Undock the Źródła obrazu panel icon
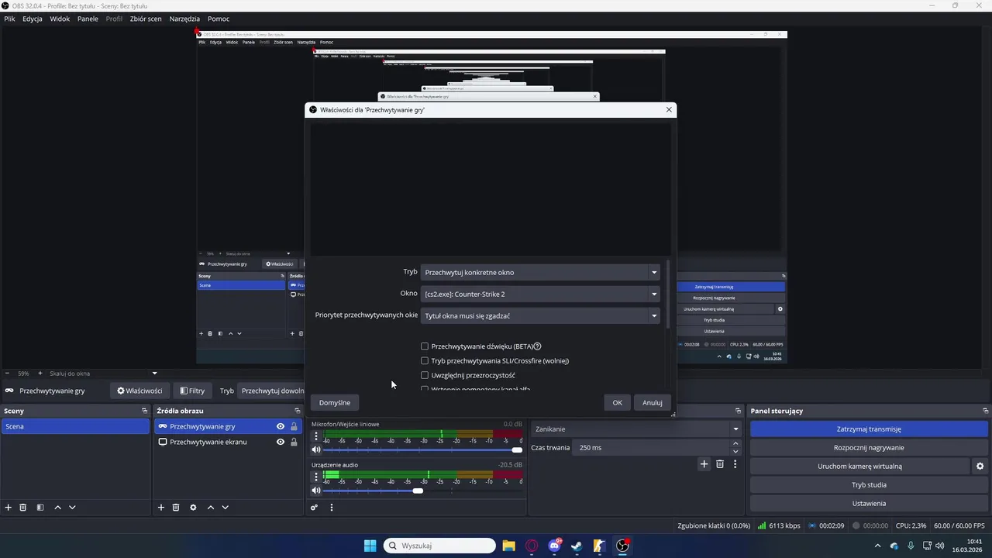This screenshot has height=558, width=992. point(297,411)
